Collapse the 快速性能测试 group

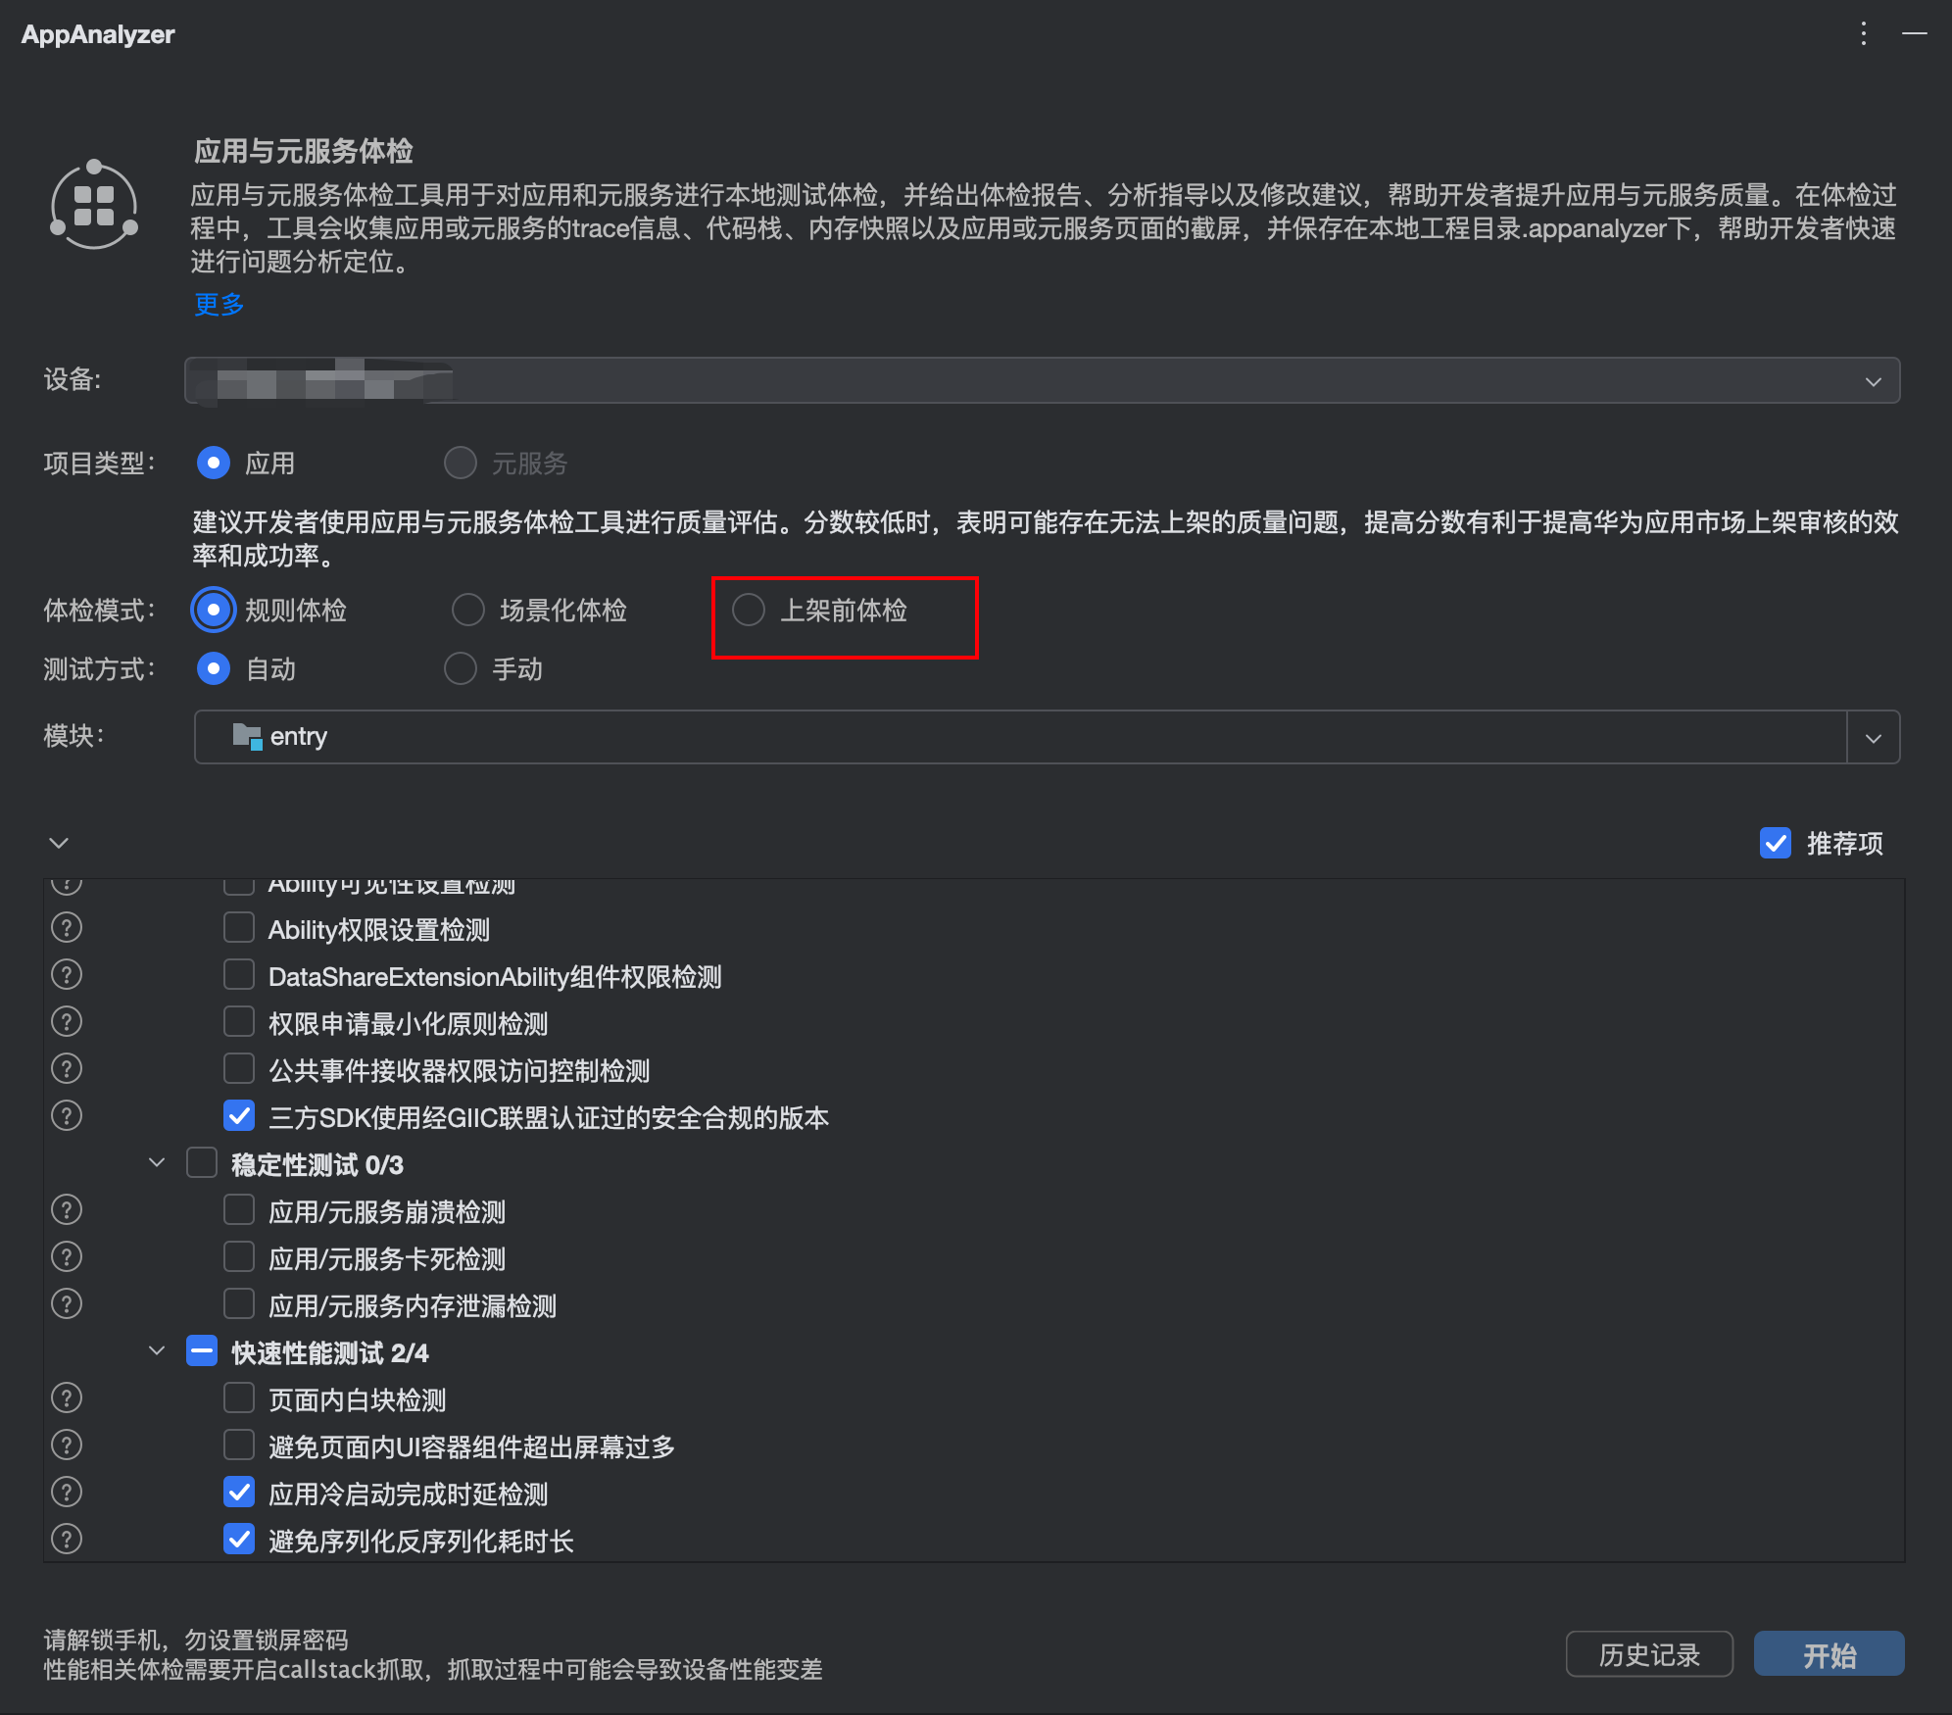157,1351
